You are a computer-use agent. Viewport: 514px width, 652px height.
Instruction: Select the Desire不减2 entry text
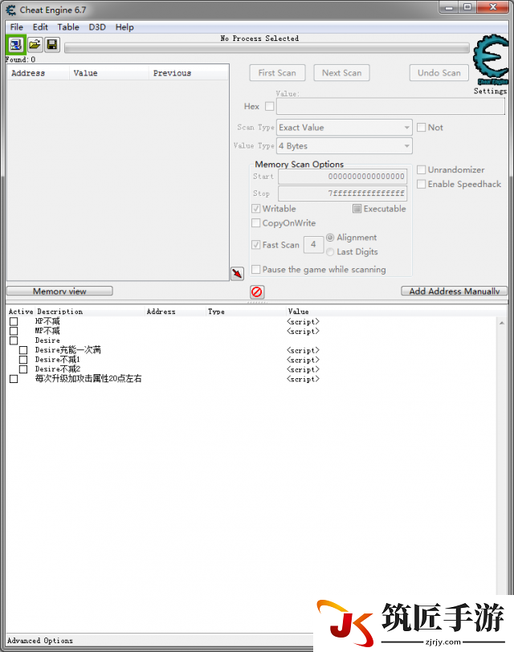click(x=58, y=369)
